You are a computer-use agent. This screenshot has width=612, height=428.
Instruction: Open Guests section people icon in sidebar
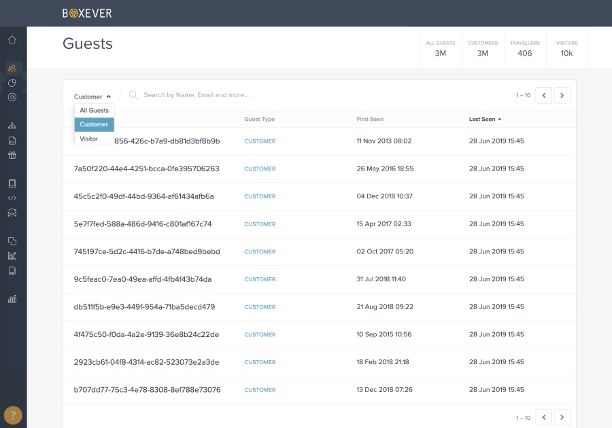pyautogui.click(x=12, y=68)
